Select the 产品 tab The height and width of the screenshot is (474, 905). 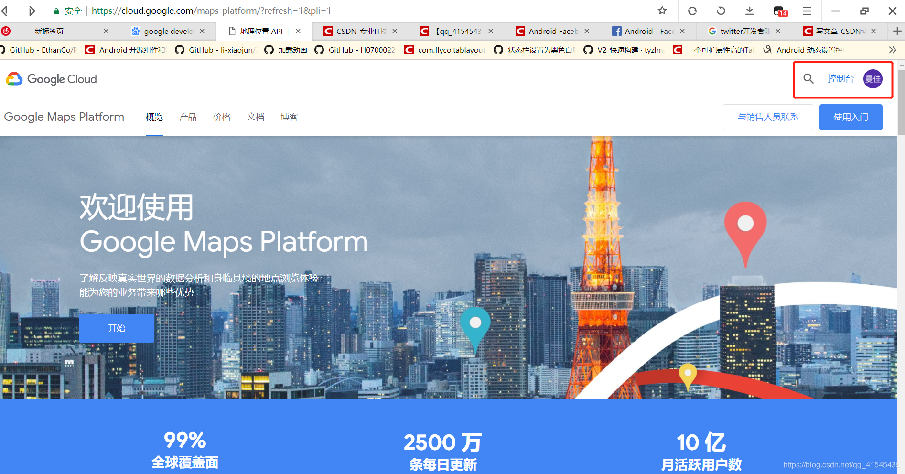click(188, 117)
